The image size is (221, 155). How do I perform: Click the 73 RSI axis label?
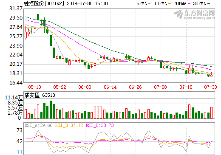20,130
